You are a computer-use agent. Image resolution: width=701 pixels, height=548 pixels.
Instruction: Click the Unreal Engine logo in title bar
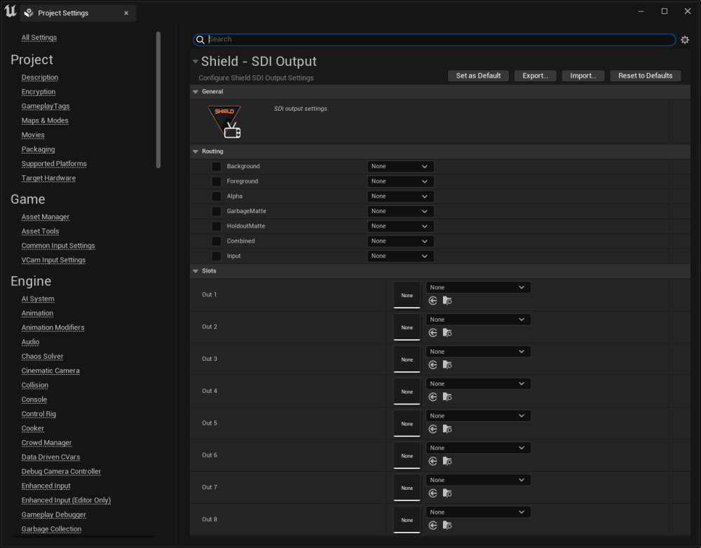point(10,12)
